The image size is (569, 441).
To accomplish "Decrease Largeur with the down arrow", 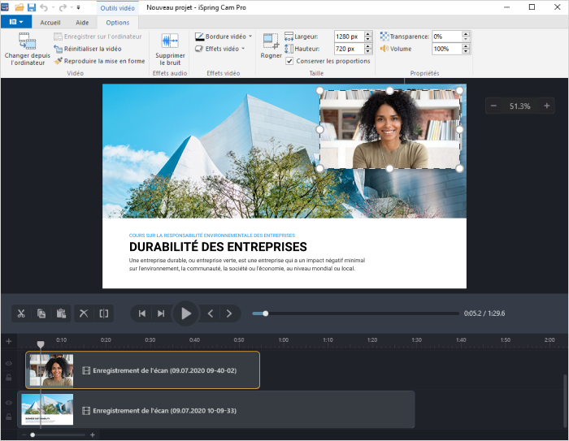I will 368,39.
